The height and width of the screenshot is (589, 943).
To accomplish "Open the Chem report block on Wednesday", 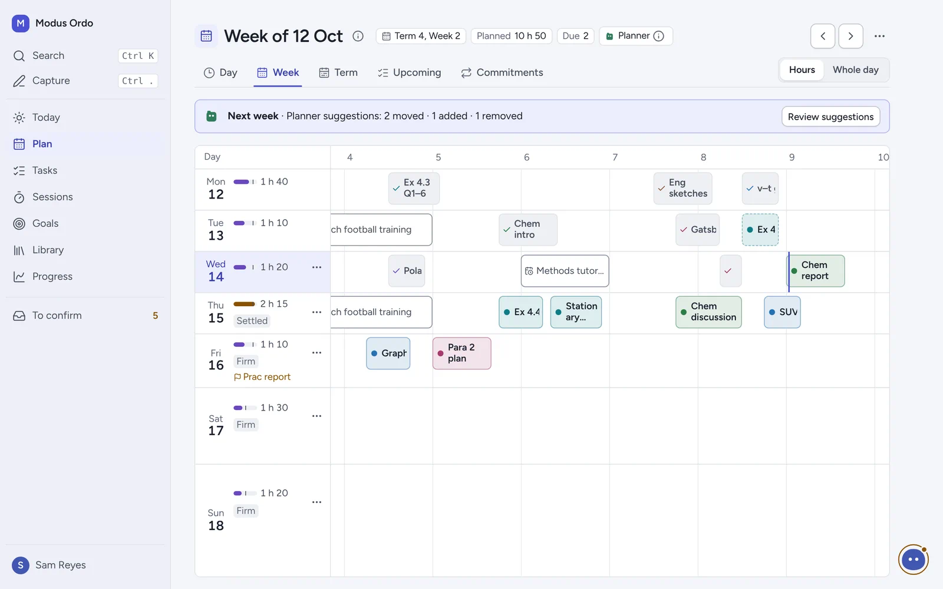I will pyautogui.click(x=817, y=271).
